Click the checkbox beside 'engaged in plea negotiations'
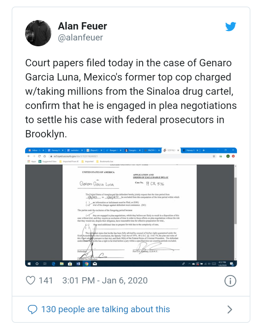262x325 pixels. pos(87,216)
